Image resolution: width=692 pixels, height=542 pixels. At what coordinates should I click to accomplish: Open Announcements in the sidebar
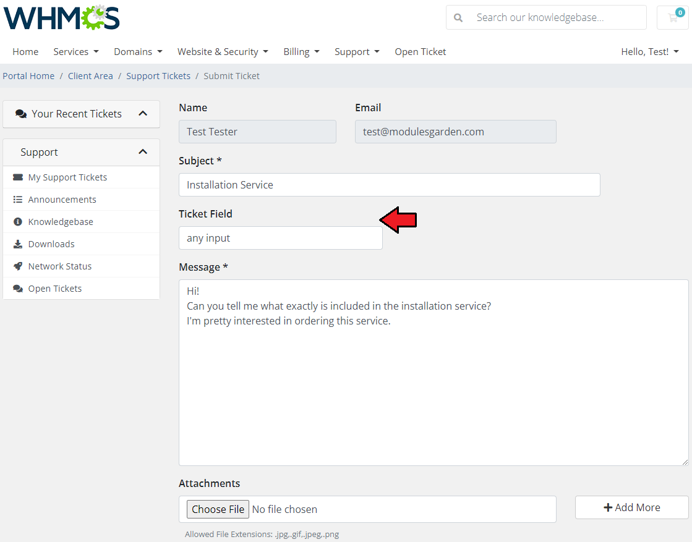[x=81, y=200]
